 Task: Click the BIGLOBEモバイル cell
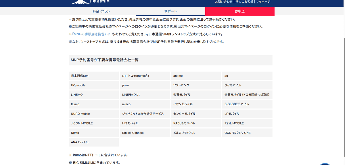[x=247, y=104]
